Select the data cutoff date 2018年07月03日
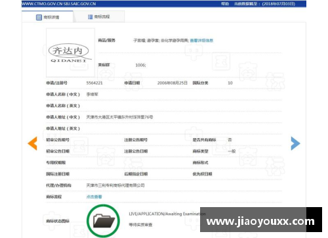328x238 pixels. pos(279,4)
